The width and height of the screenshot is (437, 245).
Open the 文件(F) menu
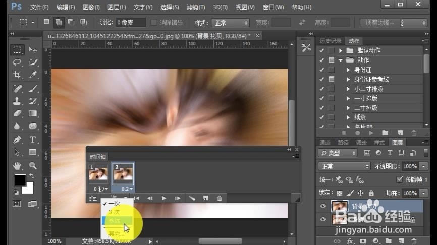[x=39, y=7]
